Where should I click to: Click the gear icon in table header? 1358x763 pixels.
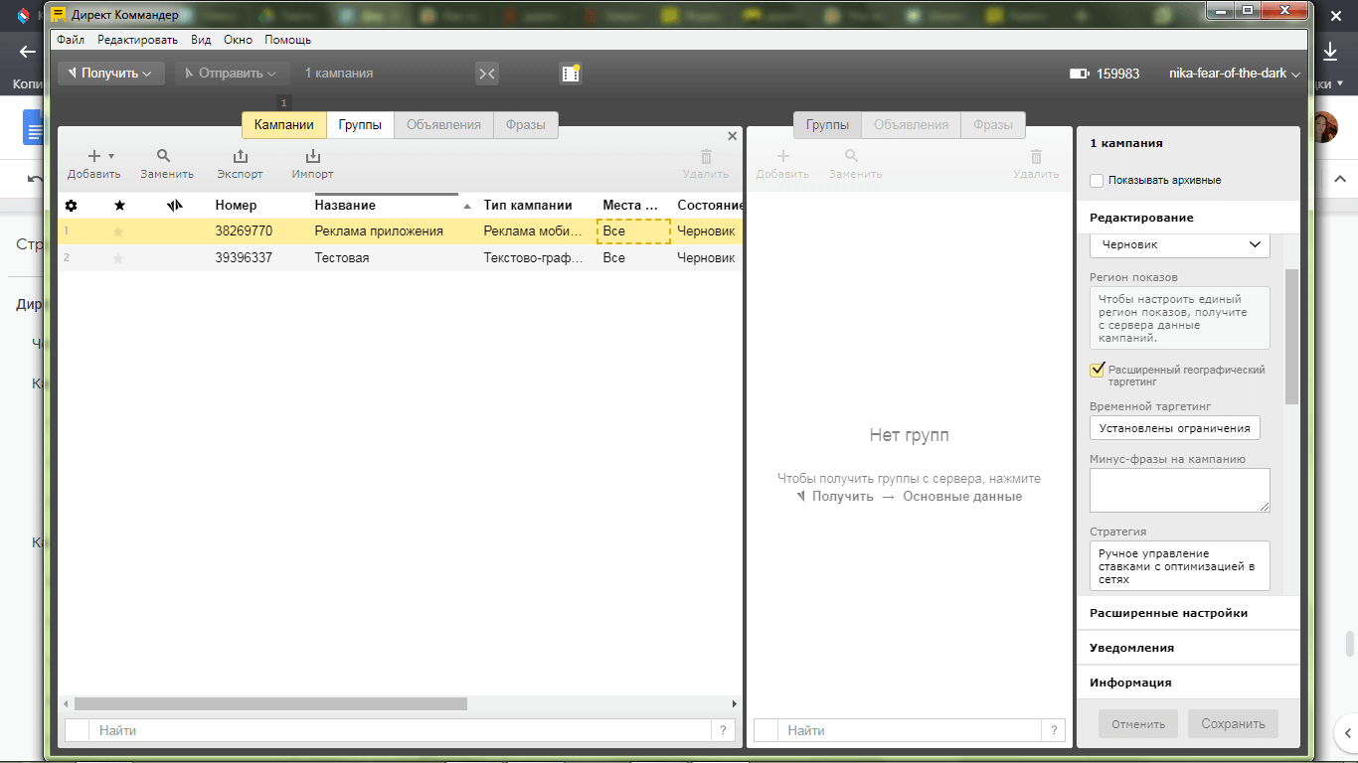[x=71, y=206]
